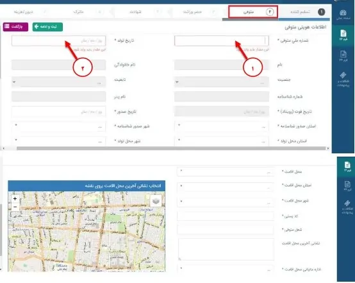Viewport: 355px width, 283px height.
Task: Zoom out the map with the minus button
Action: tap(15, 207)
